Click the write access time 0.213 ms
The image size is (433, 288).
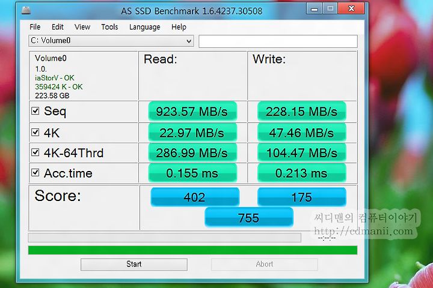point(301,173)
